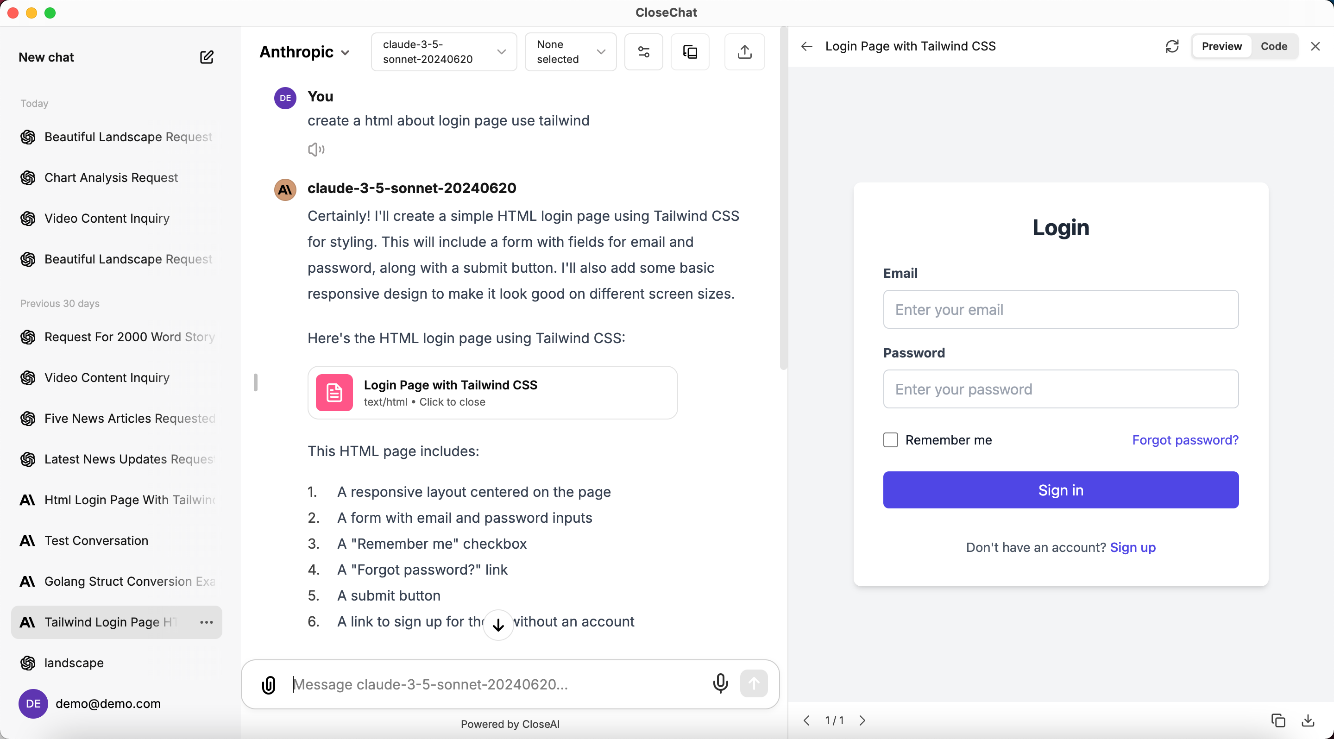Click the Sign in button

[x=1061, y=490]
